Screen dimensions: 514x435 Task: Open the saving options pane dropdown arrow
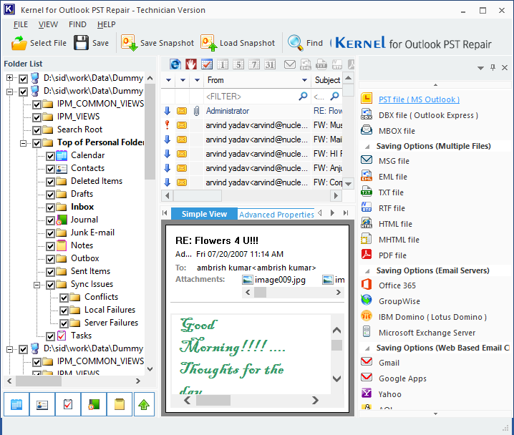click(480, 68)
